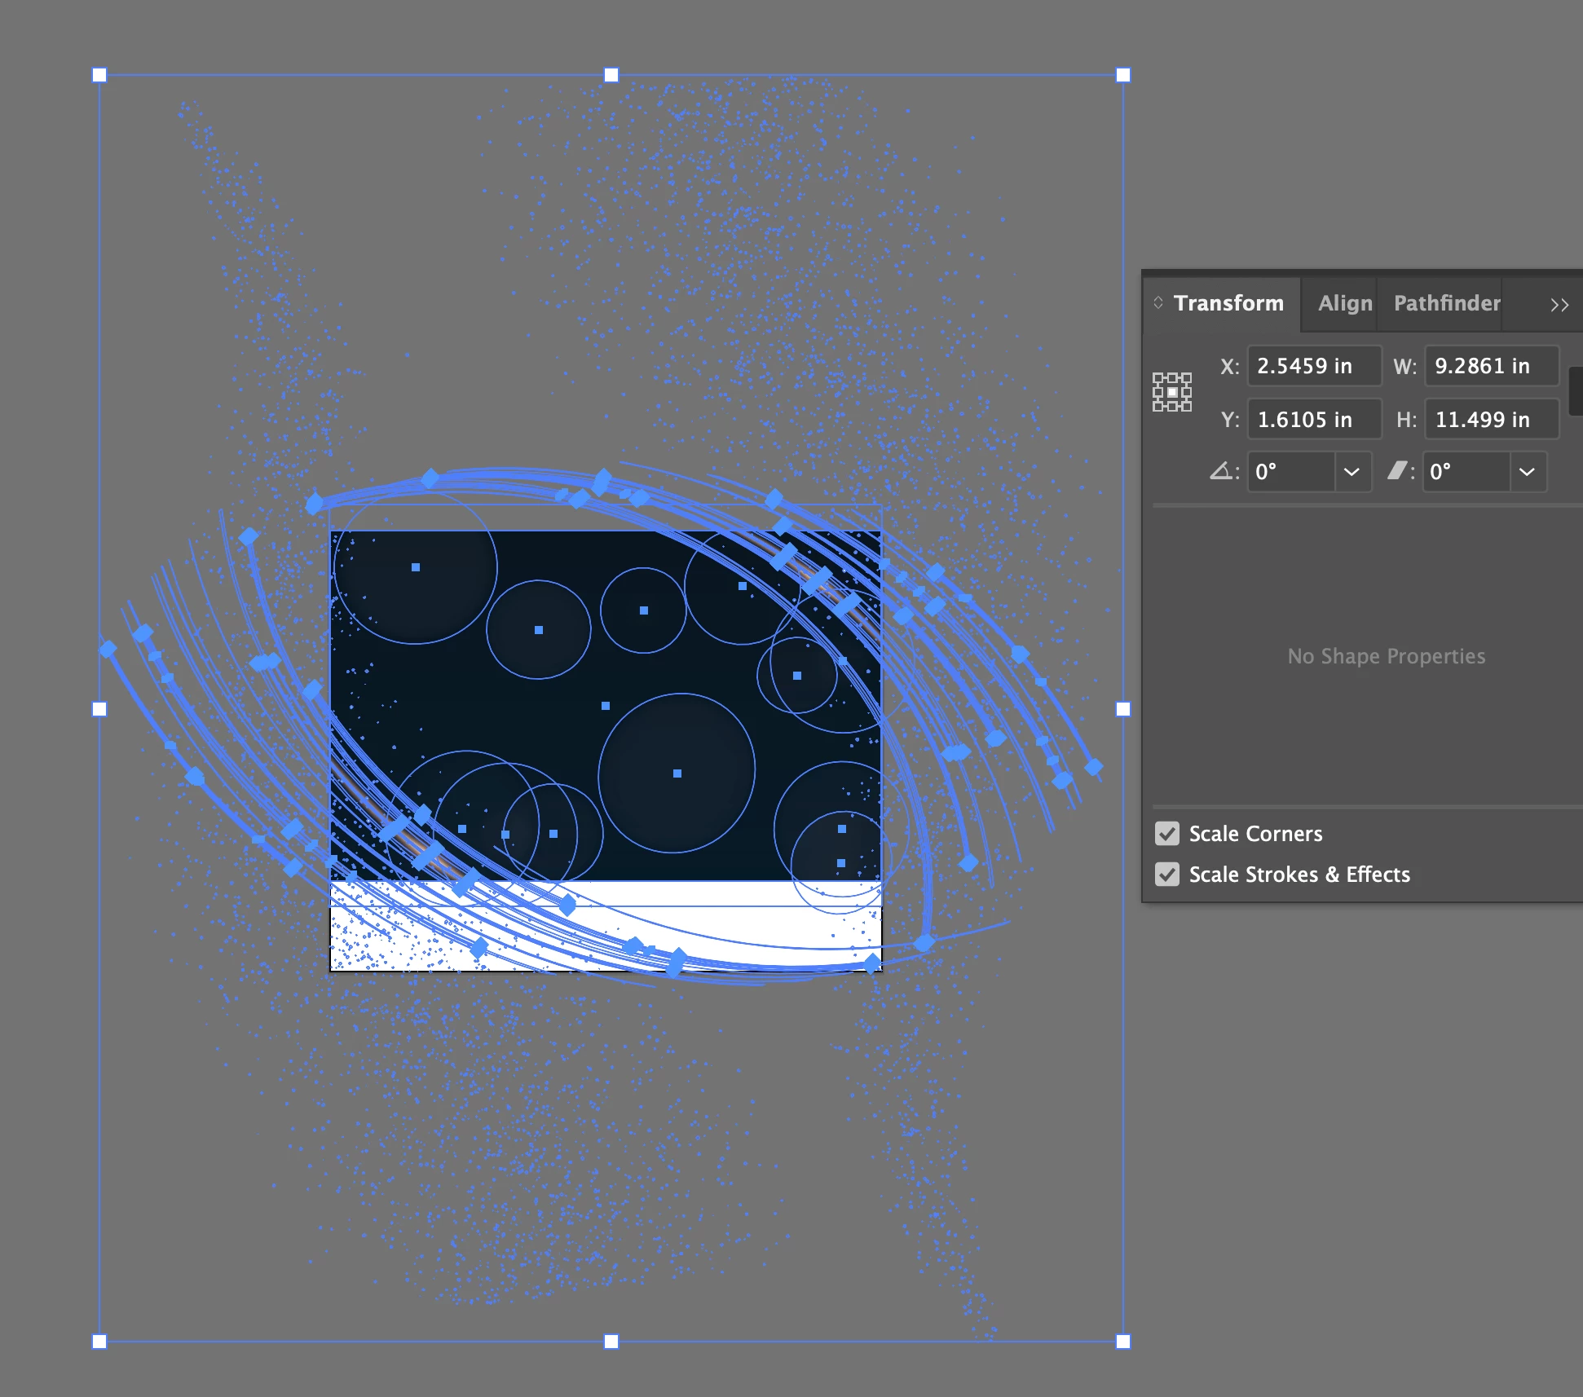Click the top-left bounding box handle
The width and height of the screenshot is (1583, 1397).
click(x=99, y=75)
